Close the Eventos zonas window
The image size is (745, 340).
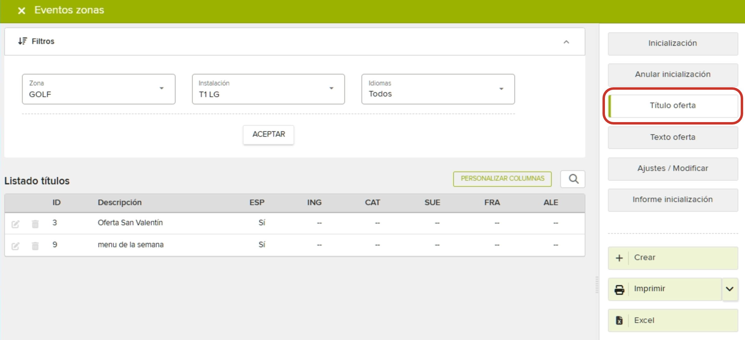click(21, 11)
